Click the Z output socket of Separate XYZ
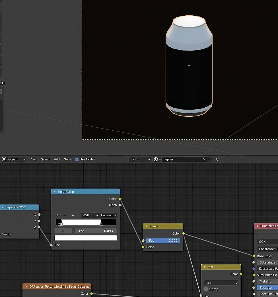This screenshot has height=297, width=278. 39,227
